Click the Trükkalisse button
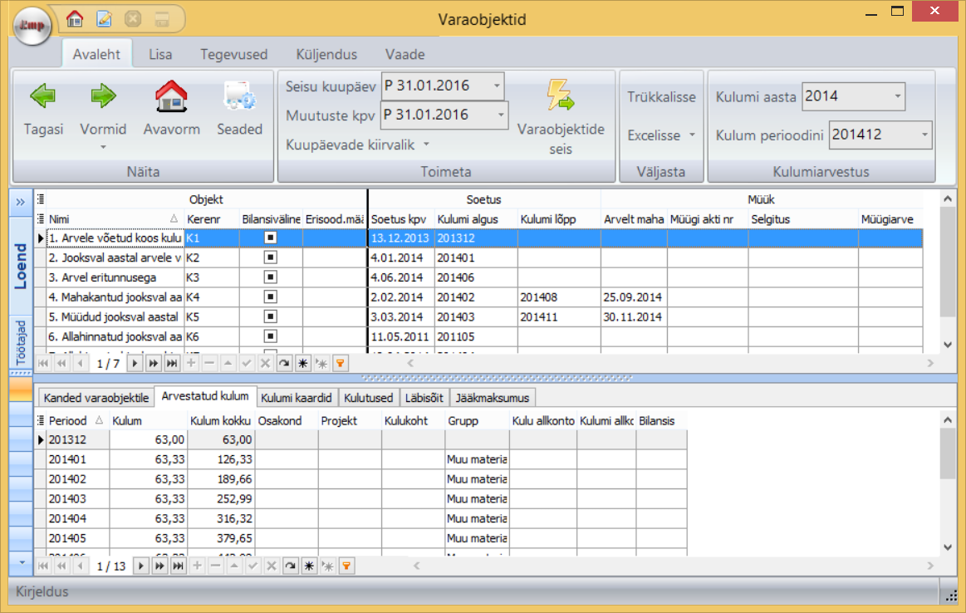This screenshot has height=613, width=966. click(661, 97)
